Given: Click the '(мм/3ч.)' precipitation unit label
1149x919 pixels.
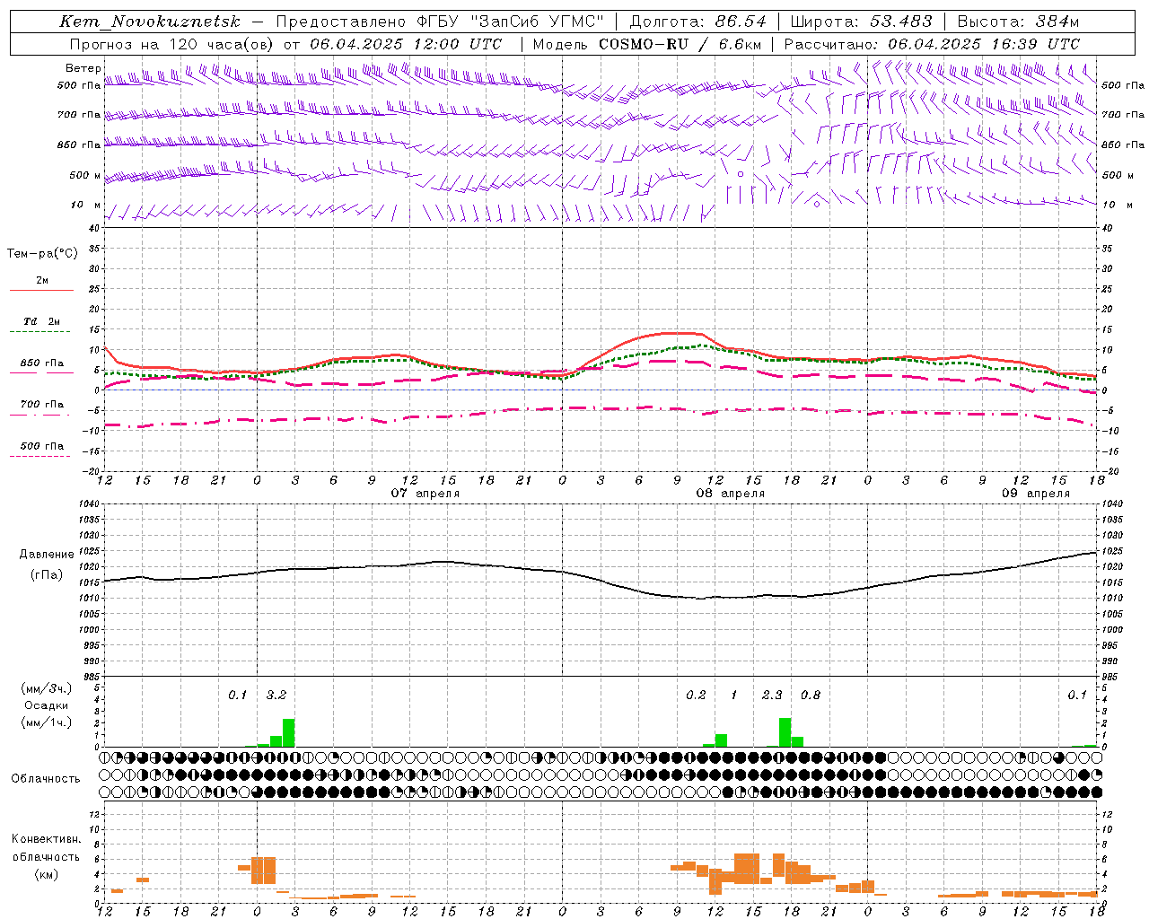Looking at the screenshot, I should click(47, 688).
